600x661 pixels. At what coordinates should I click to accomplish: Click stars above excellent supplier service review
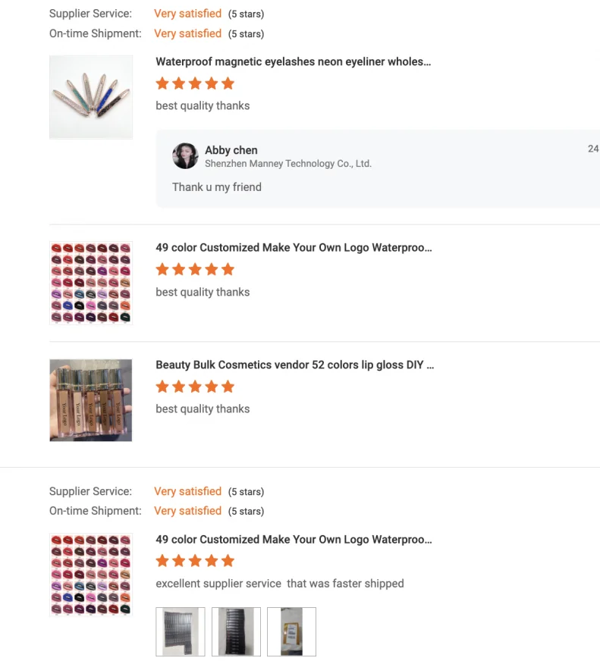tap(195, 561)
